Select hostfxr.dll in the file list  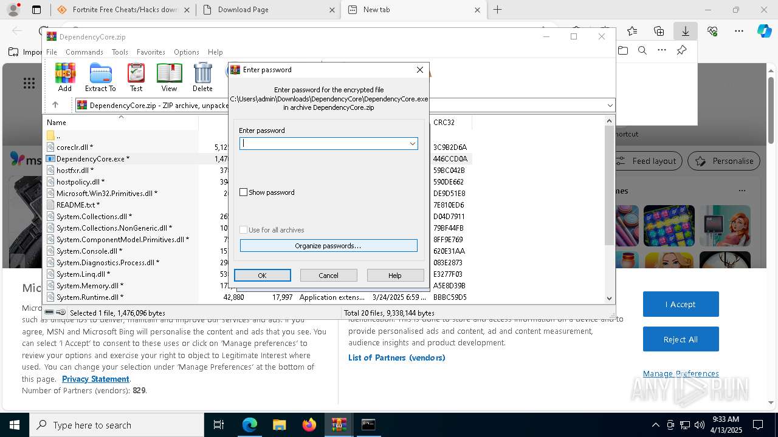point(75,170)
